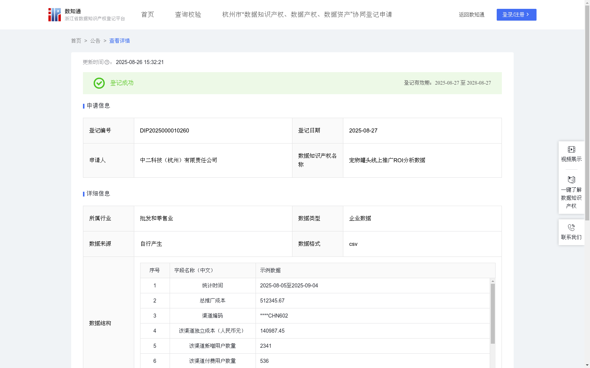Image resolution: width=590 pixels, height=368 pixels.
Task: Click the 该渠道新增用户数量 field
Action: point(212,346)
